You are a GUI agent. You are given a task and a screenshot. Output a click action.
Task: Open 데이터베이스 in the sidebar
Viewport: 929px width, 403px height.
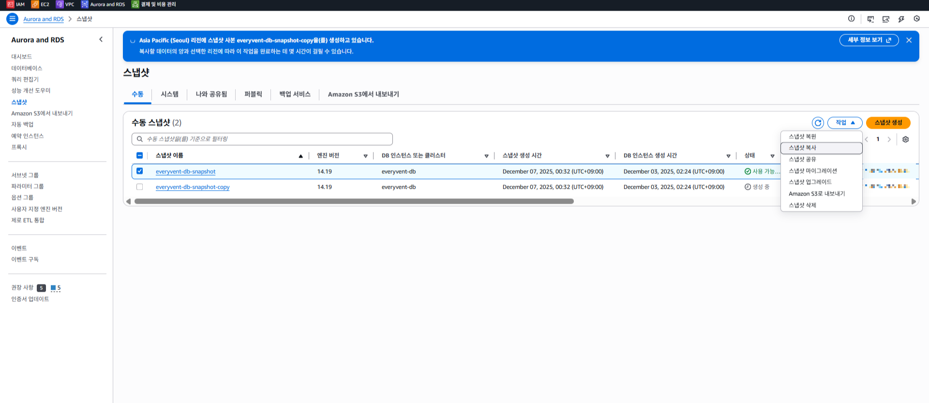(27, 68)
